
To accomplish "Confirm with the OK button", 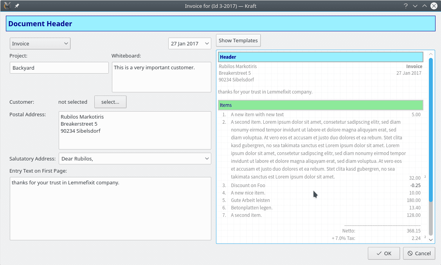I will pos(383,253).
